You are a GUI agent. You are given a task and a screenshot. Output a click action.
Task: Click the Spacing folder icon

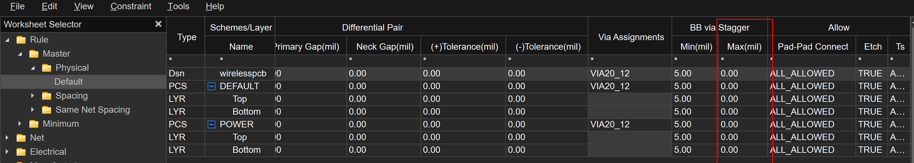(46, 96)
